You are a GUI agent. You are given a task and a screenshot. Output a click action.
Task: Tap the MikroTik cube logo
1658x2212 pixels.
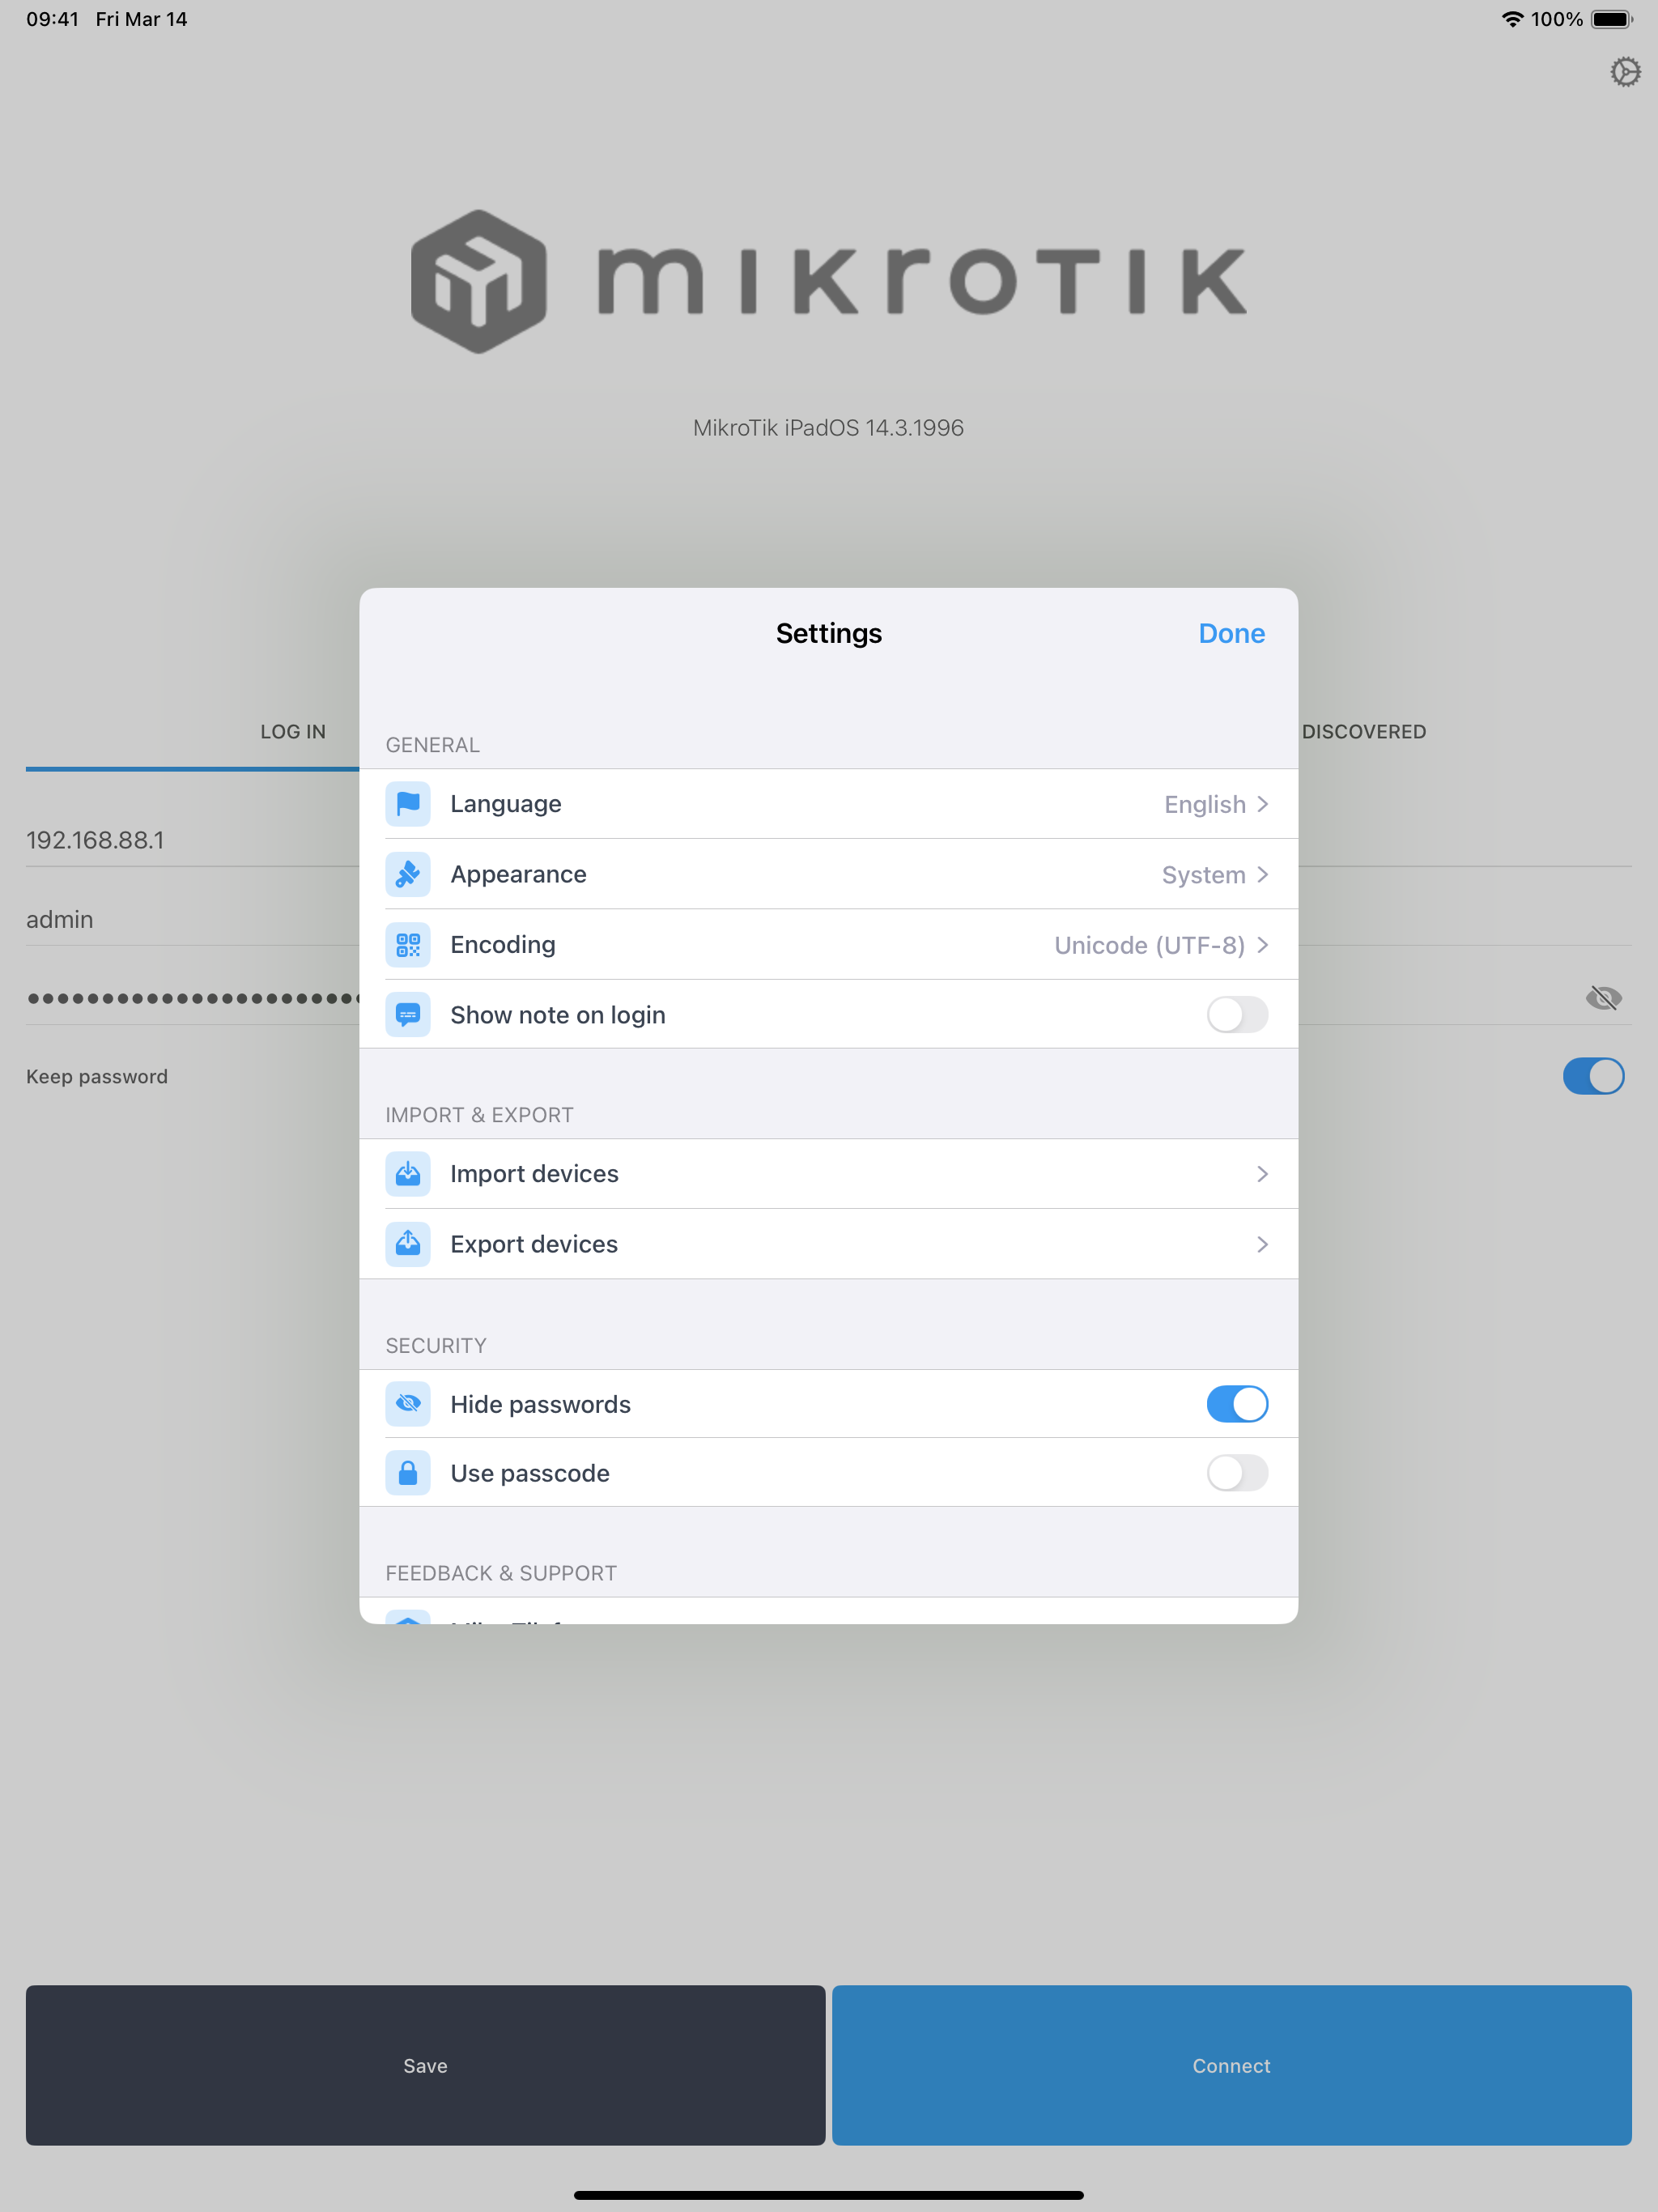pos(479,281)
